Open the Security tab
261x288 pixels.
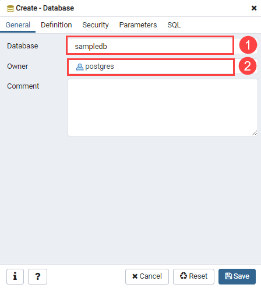[96, 25]
